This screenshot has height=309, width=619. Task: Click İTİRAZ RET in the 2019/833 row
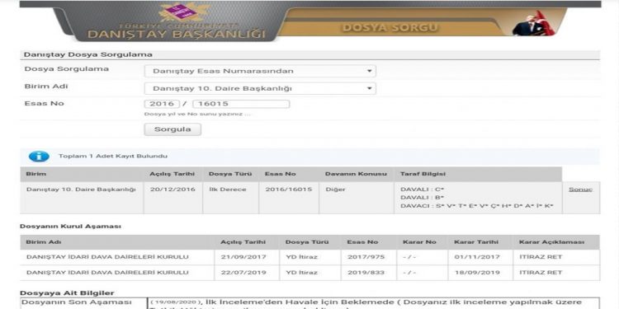point(541,273)
